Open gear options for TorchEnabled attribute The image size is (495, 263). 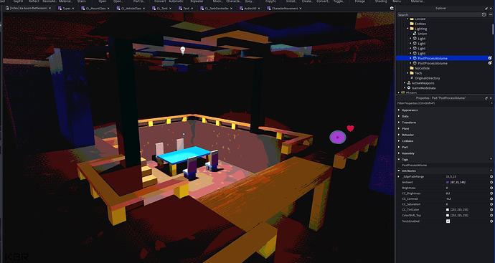click(491, 221)
